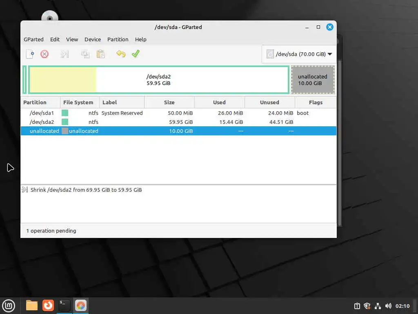Image resolution: width=418 pixels, height=314 pixels.
Task: Launch Firefox from taskbar
Action: coord(48,305)
